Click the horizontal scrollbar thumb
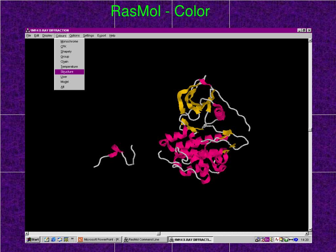 point(158,233)
